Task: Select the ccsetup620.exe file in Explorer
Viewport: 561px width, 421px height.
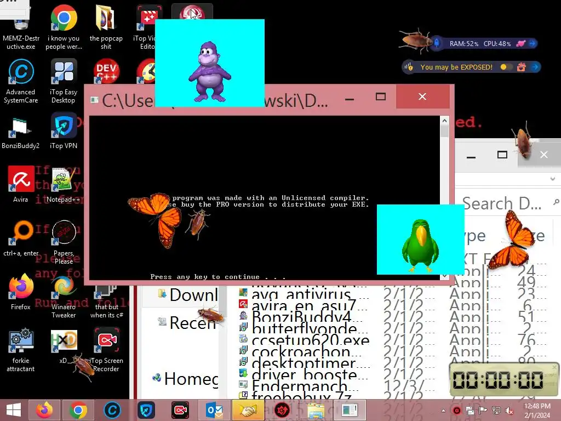Action: (305, 340)
